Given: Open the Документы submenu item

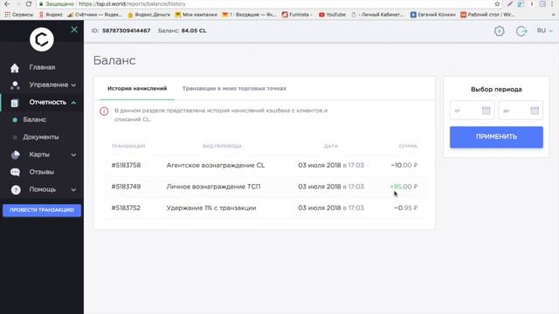Looking at the screenshot, I should pyautogui.click(x=41, y=137).
